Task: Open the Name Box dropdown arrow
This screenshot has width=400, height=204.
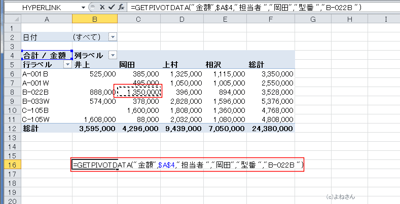Action: pos(83,9)
